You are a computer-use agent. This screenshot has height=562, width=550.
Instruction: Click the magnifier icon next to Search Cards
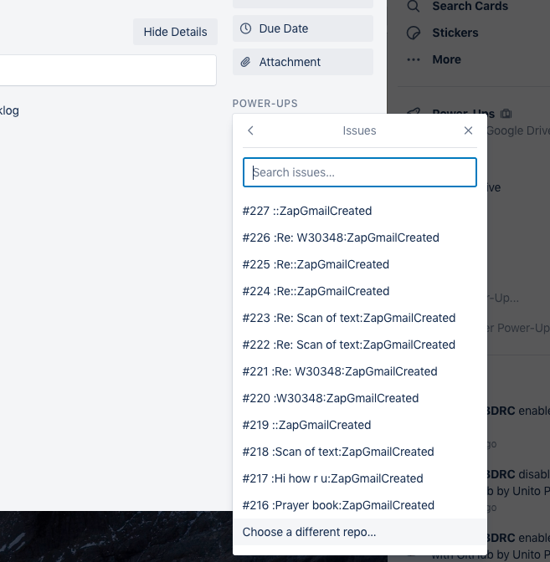pyautogui.click(x=414, y=6)
